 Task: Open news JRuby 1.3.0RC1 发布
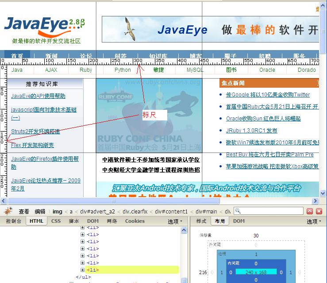point(251,131)
